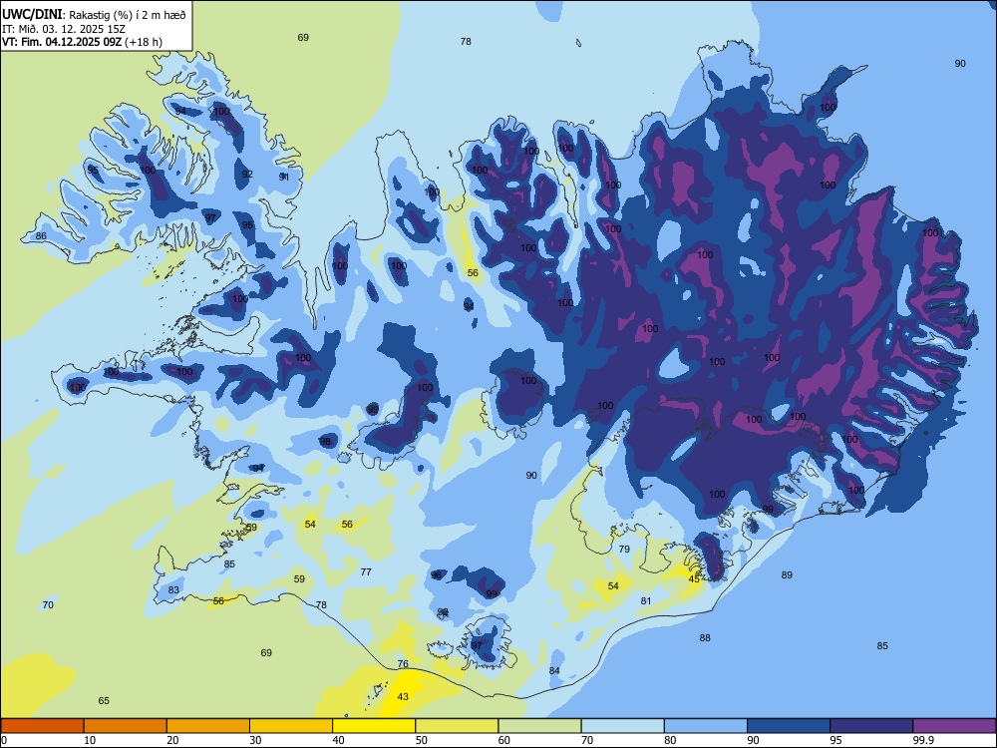Click the 70 humidity value label over the sea
The height and width of the screenshot is (748, 997).
click(48, 605)
